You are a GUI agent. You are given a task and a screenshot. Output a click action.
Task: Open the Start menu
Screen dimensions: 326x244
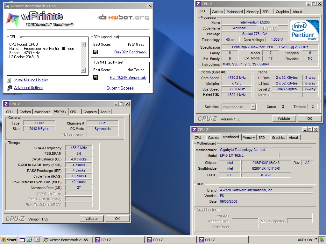pyautogui.click(x=9, y=240)
